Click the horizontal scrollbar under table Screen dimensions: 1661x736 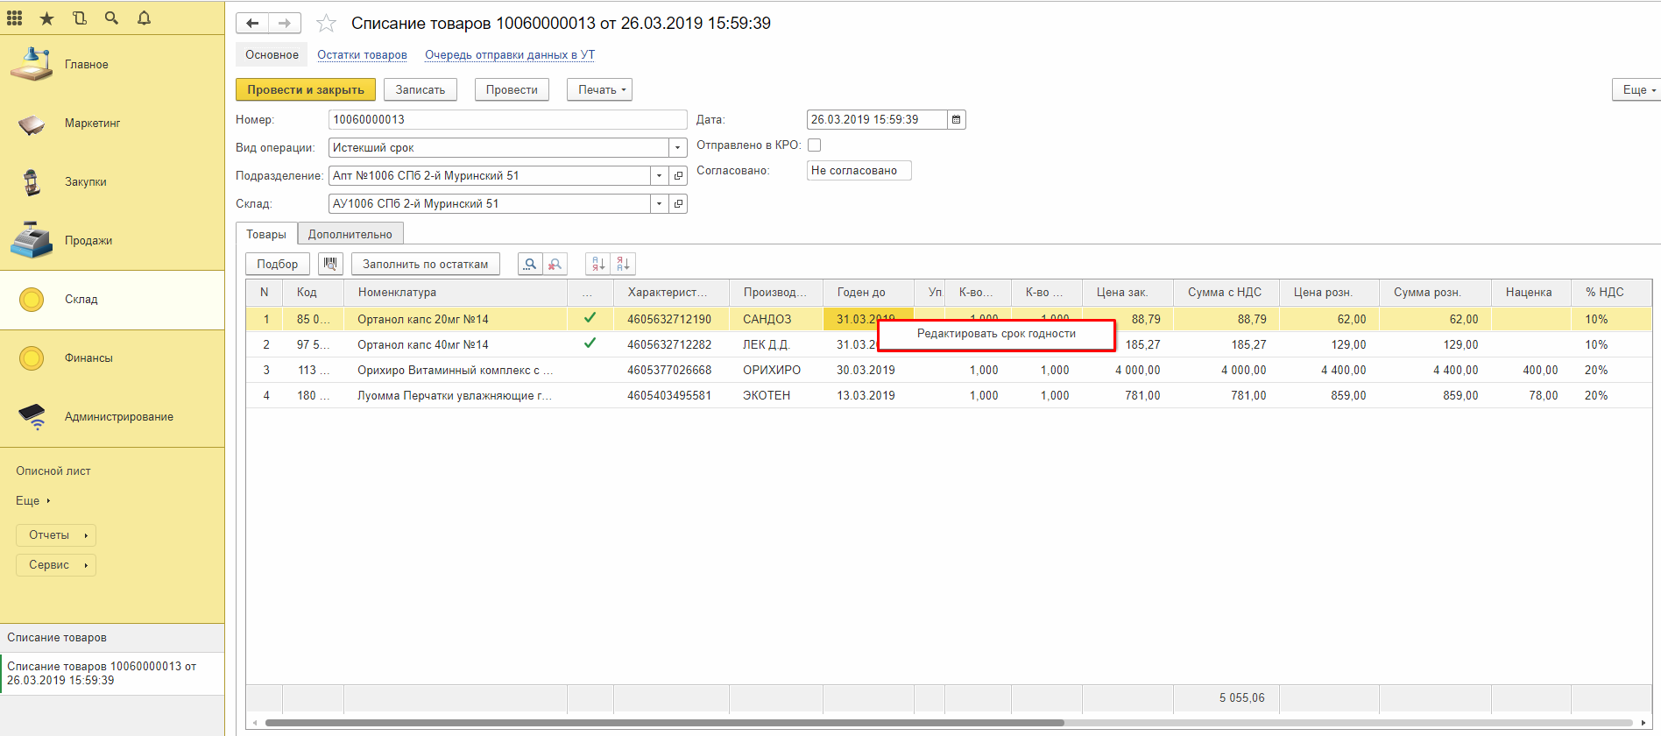coord(664,723)
